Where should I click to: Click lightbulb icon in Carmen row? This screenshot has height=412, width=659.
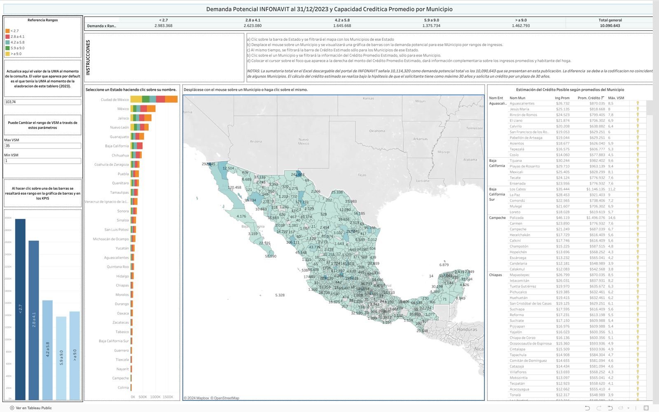click(x=638, y=223)
